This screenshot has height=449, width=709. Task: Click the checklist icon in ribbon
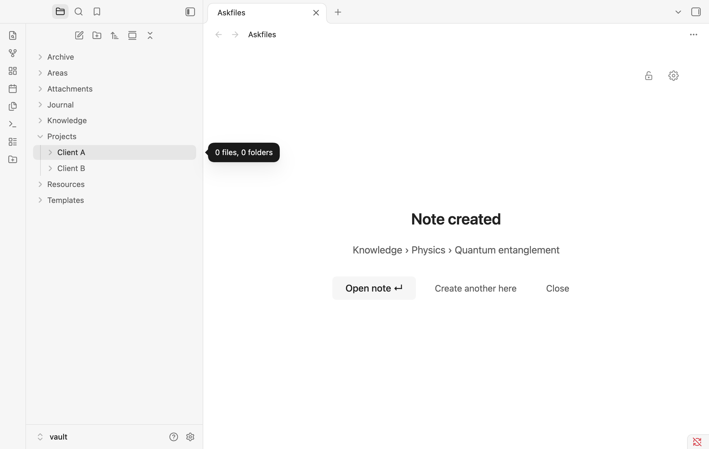13,142
